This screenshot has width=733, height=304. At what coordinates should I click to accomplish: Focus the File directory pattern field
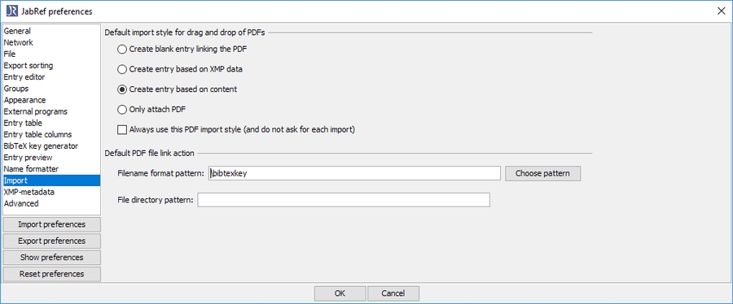pyautogui.click(x=344, y=200)
